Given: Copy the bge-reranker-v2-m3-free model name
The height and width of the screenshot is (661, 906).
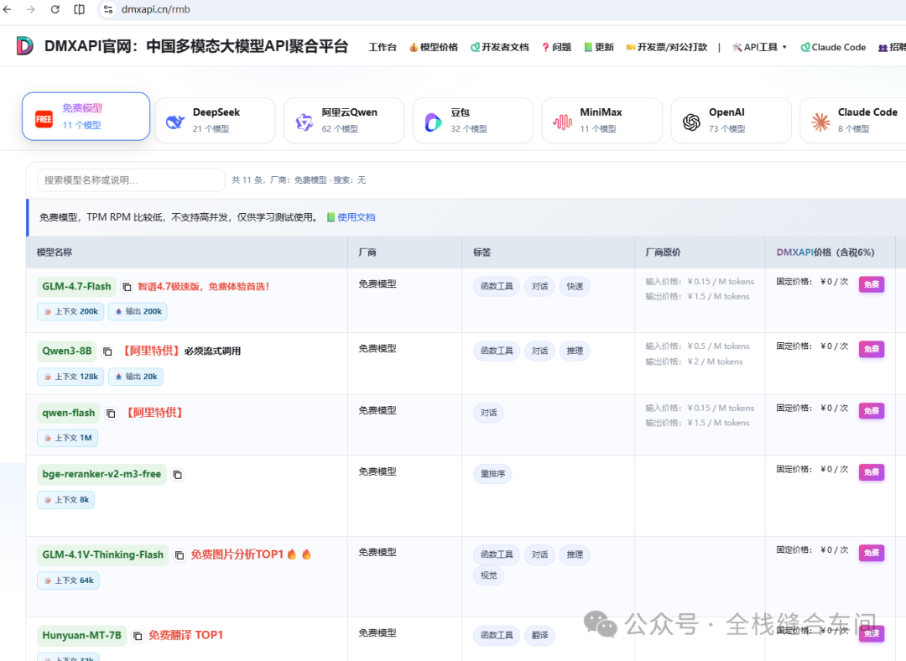Looking at the screenshot, I should 177,475.
